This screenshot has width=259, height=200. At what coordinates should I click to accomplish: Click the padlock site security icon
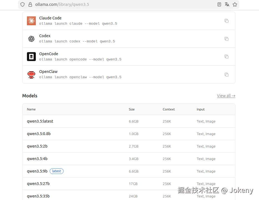click(x=30, y=4)
